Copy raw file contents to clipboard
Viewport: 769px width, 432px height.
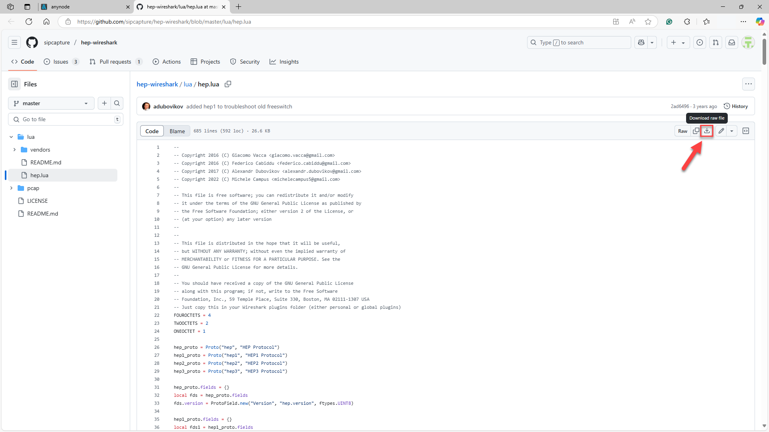pyautogui.click(x=695, y=131)
